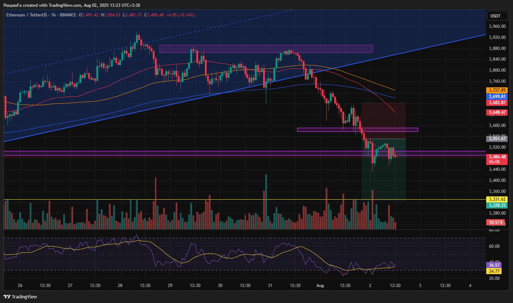Select the orange 3,727.85 moving average label
Image resolution: width=513 pixels, height=303 pixels.
497,91
